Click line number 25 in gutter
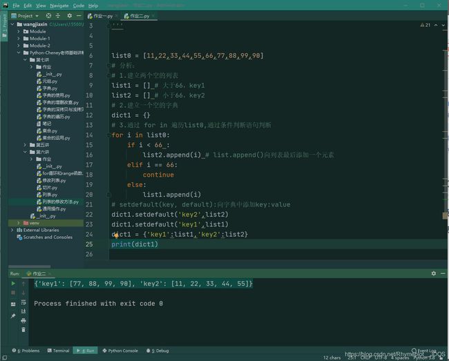This screenshot has height=361, width=449. point(89,244)
